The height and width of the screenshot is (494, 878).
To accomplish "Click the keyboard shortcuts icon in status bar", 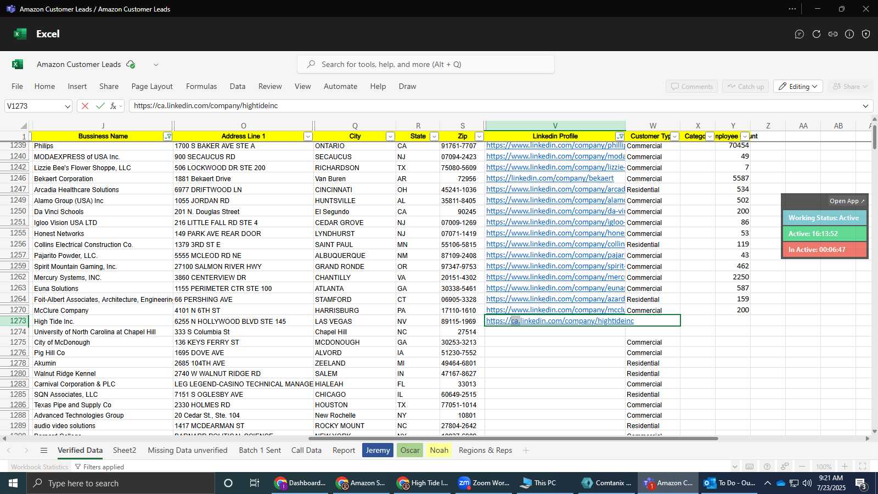I will click(750, 467).
